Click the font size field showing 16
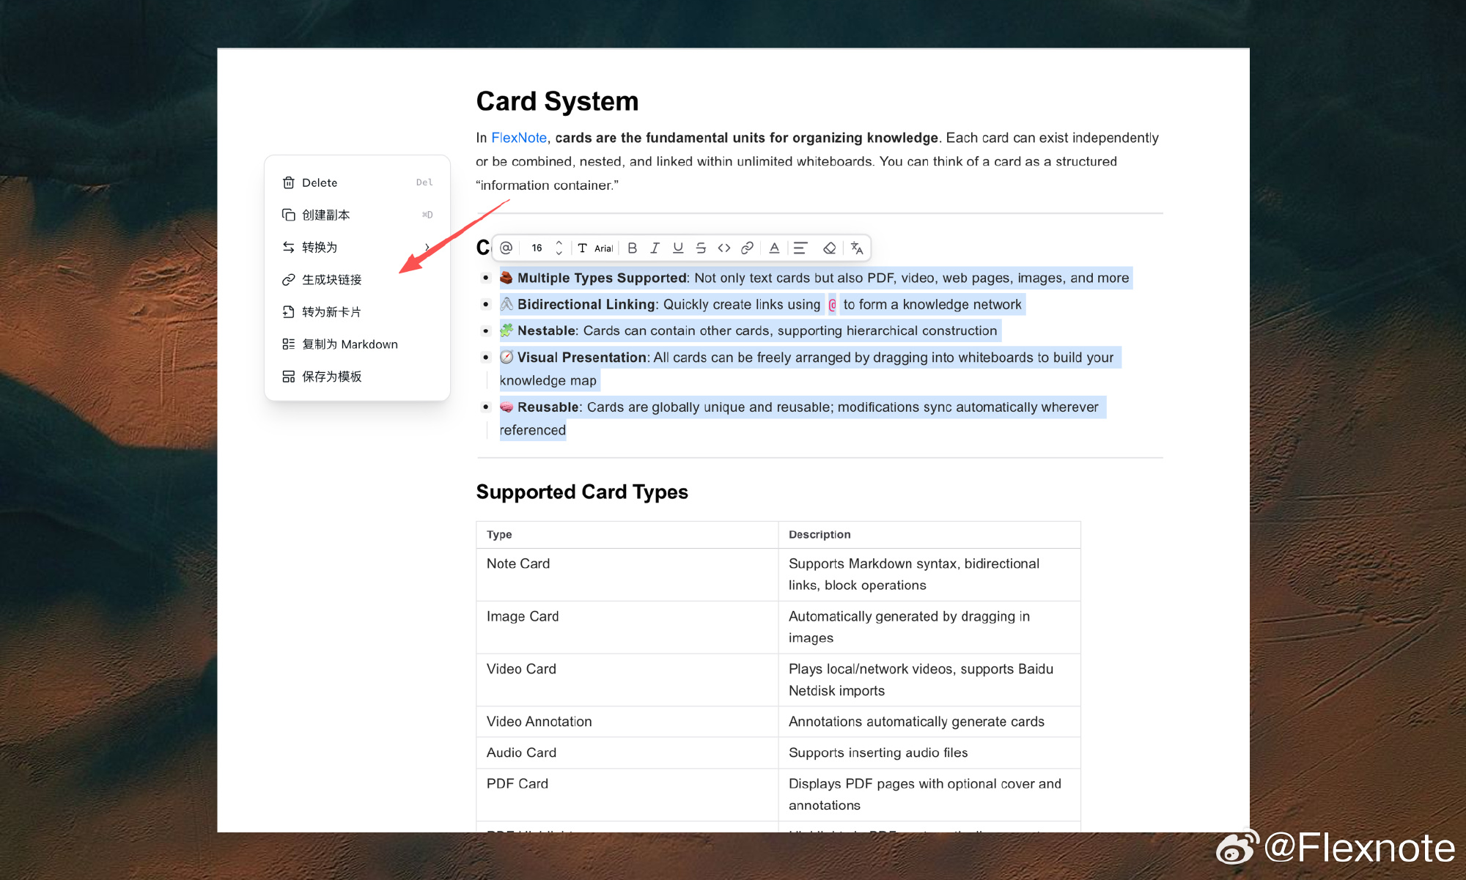 pos(537,248)
